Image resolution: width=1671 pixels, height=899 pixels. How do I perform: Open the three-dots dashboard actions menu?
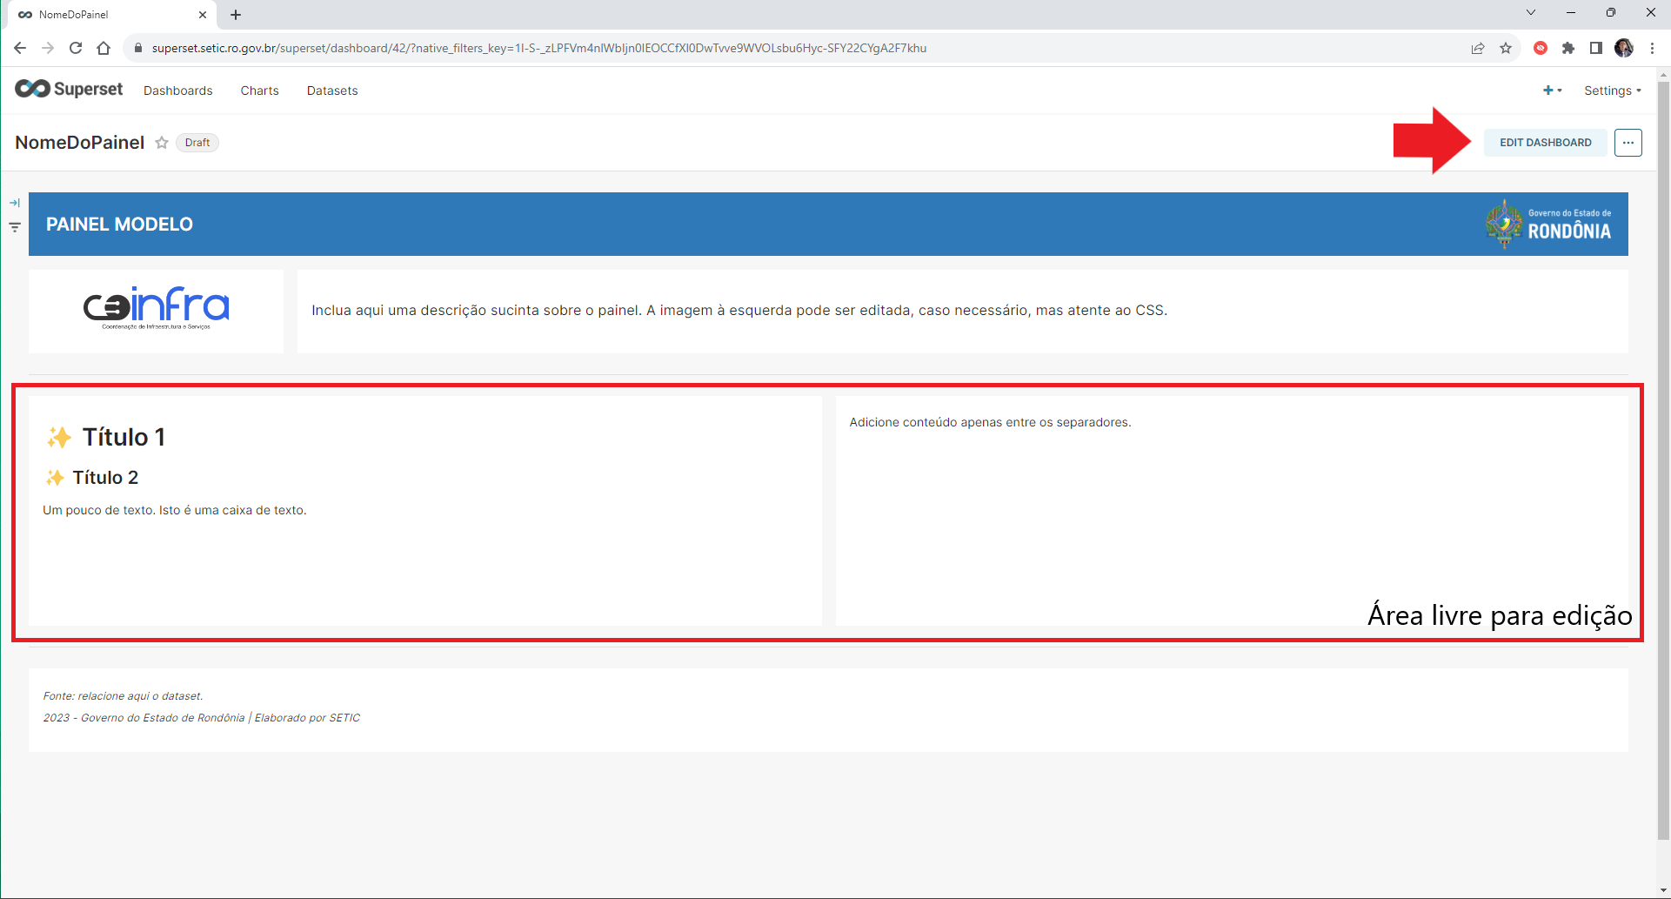(x=1628, y=143)
